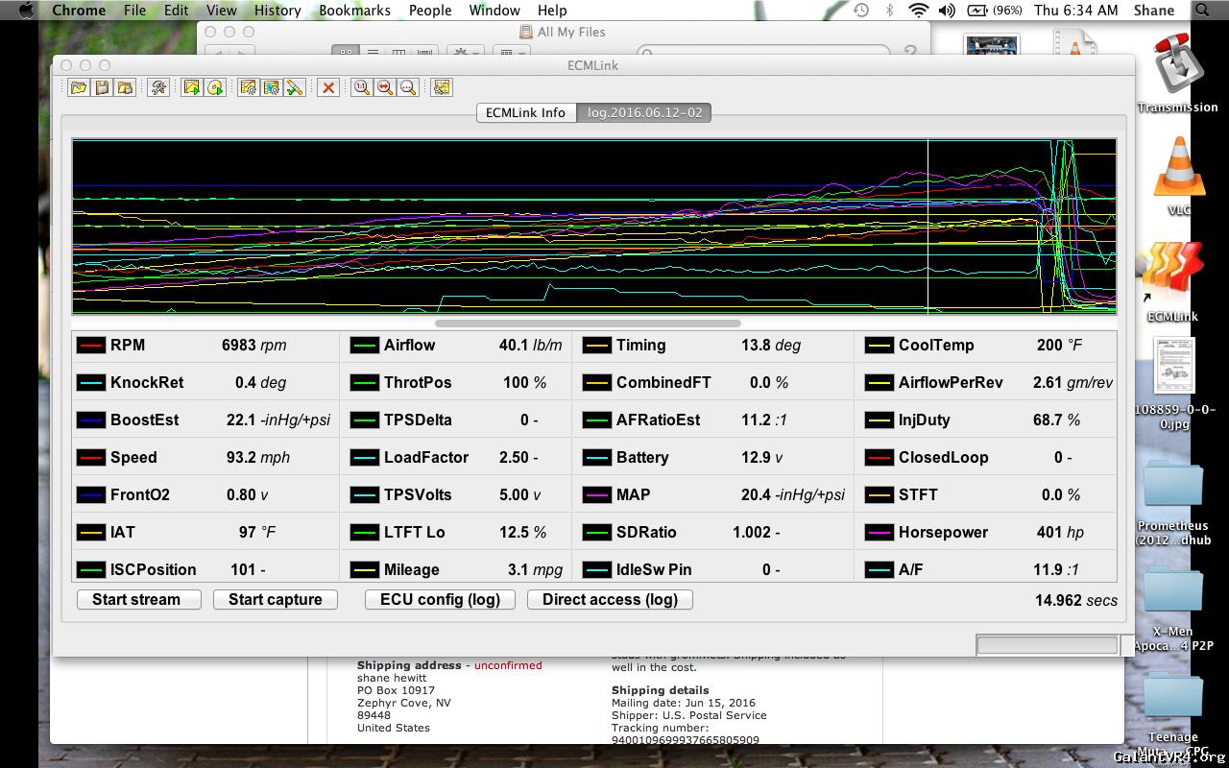Screen dimensions: 1229x768
Task: Open the Bookmarks menu in menu bar
Action: click(354, 11)
